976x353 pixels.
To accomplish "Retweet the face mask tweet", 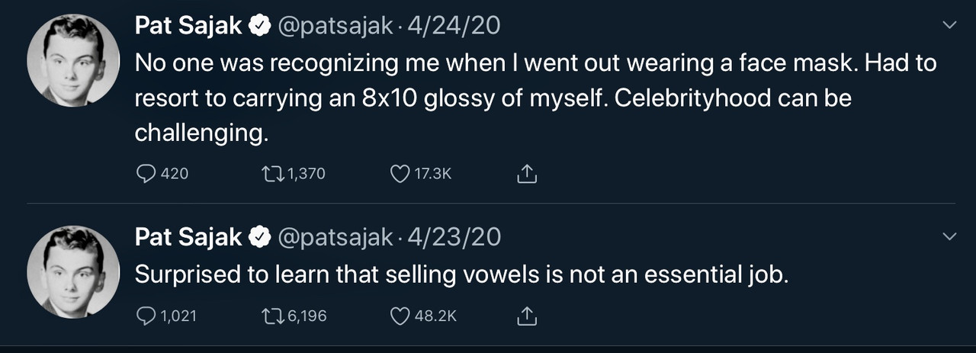I will 271,174.
